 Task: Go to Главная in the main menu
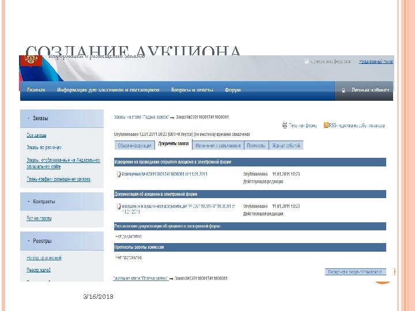click(36, 90)
